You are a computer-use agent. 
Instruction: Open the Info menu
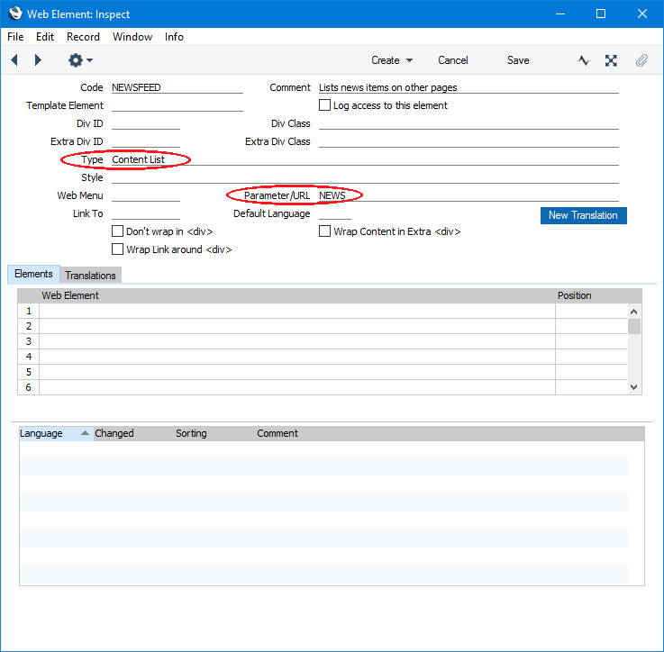(174, 37)
